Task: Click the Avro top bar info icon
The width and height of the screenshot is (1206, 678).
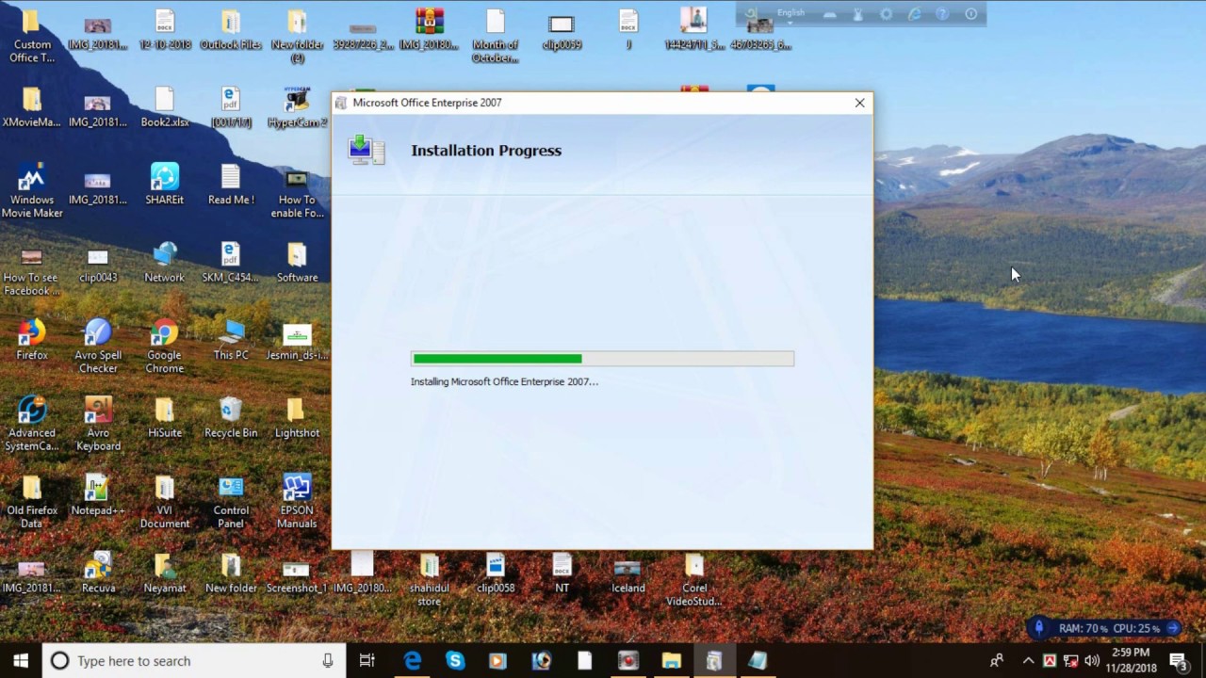Action: (970, 14)
